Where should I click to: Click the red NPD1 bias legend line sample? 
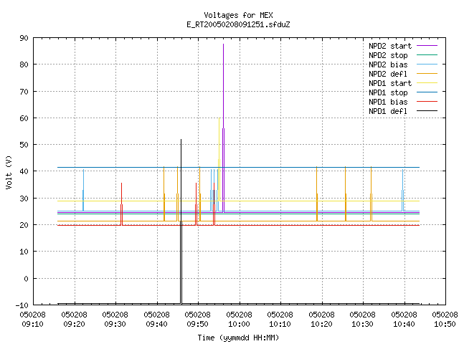point(427,102)
